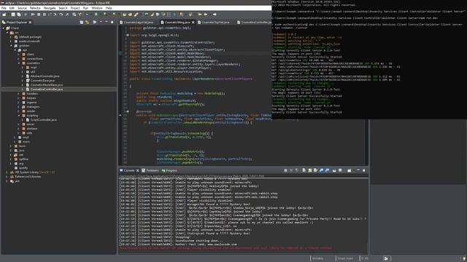467x262 pixels.
Task: Toggle the @Override method fold marker
Action: coord(128,111)
